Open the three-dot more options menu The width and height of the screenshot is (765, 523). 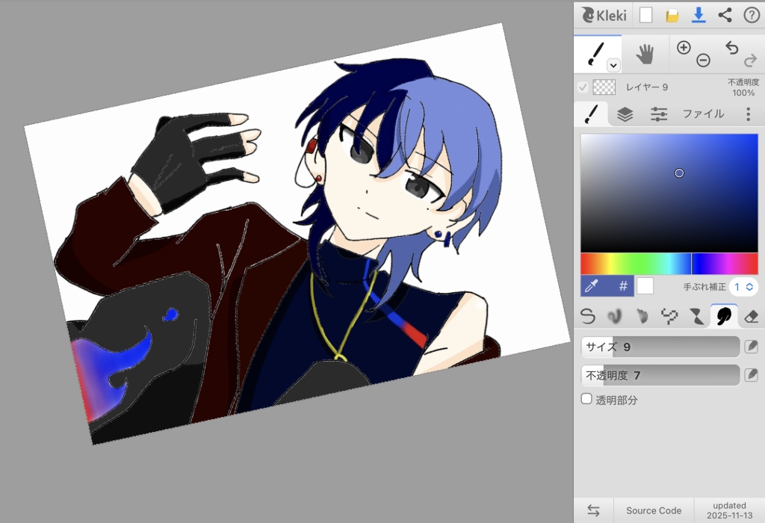pos(748,114)
